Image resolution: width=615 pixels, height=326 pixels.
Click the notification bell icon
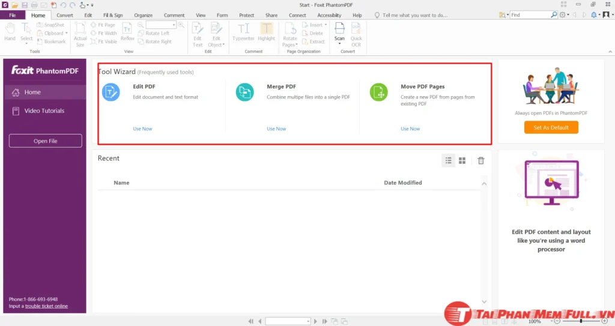pyautogui.click(x=594, y=15)
